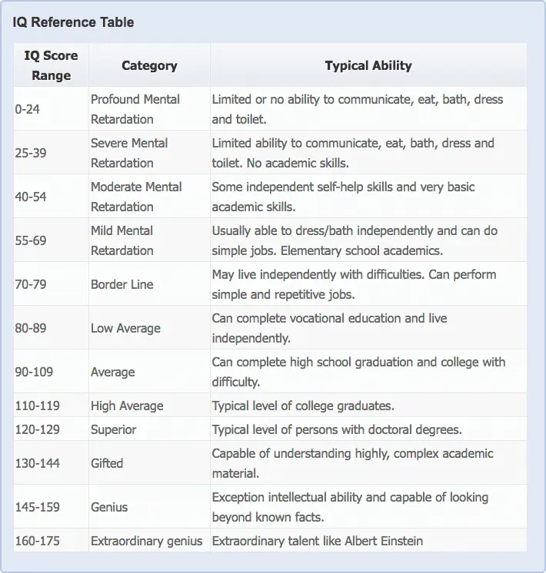The width and height of the screenshot is (546, 573).
Task: Click the 'IQ Score Range' column header
Action: [x=52, y=65]
